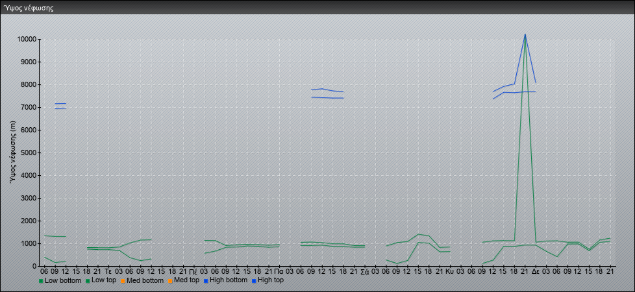
Task: Click the 3000 y-axis label
Action: tap(29, 198)
